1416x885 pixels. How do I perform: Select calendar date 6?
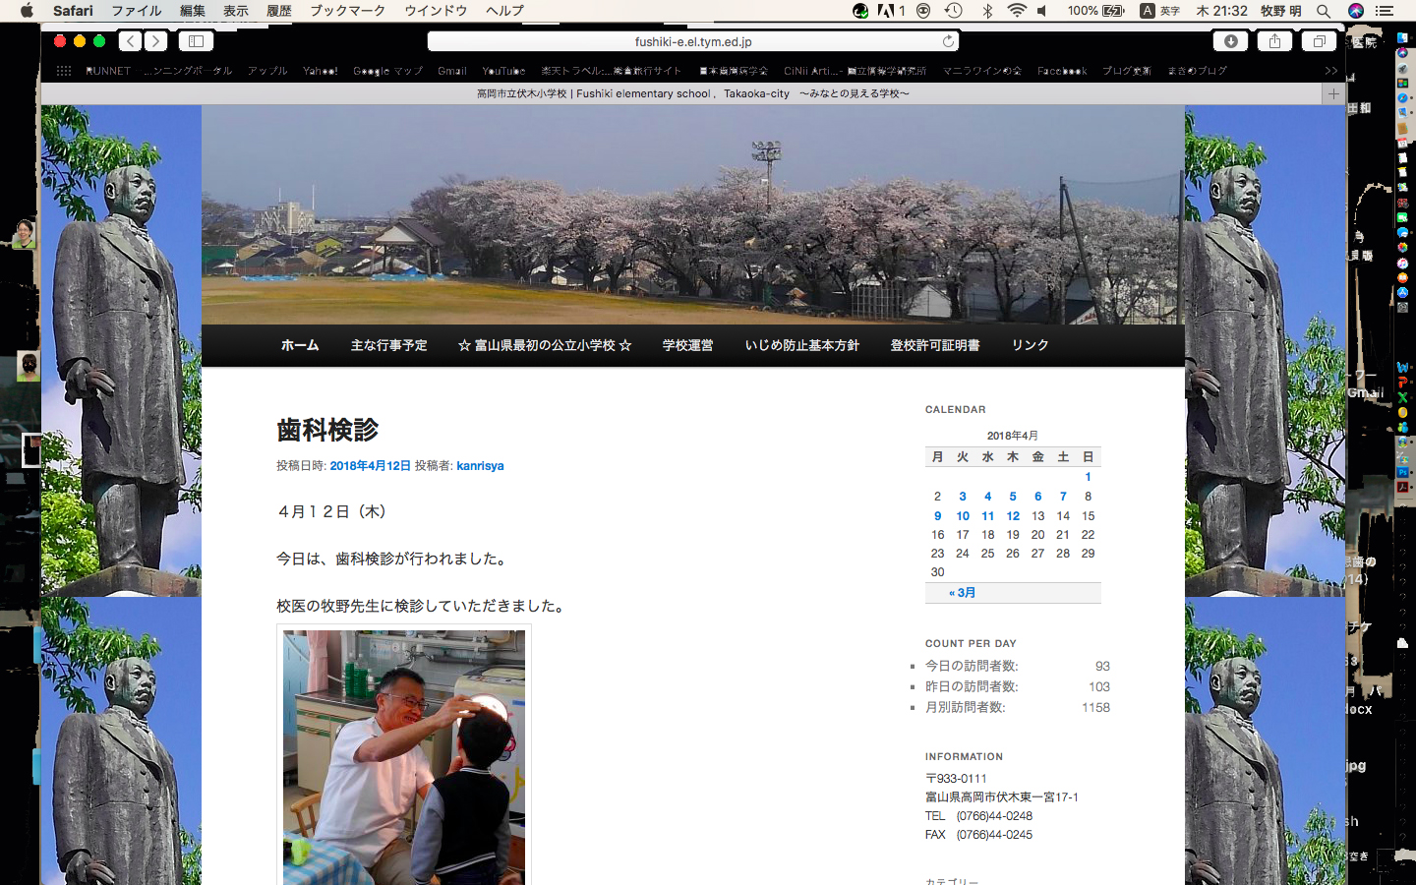coord(1037,497)
